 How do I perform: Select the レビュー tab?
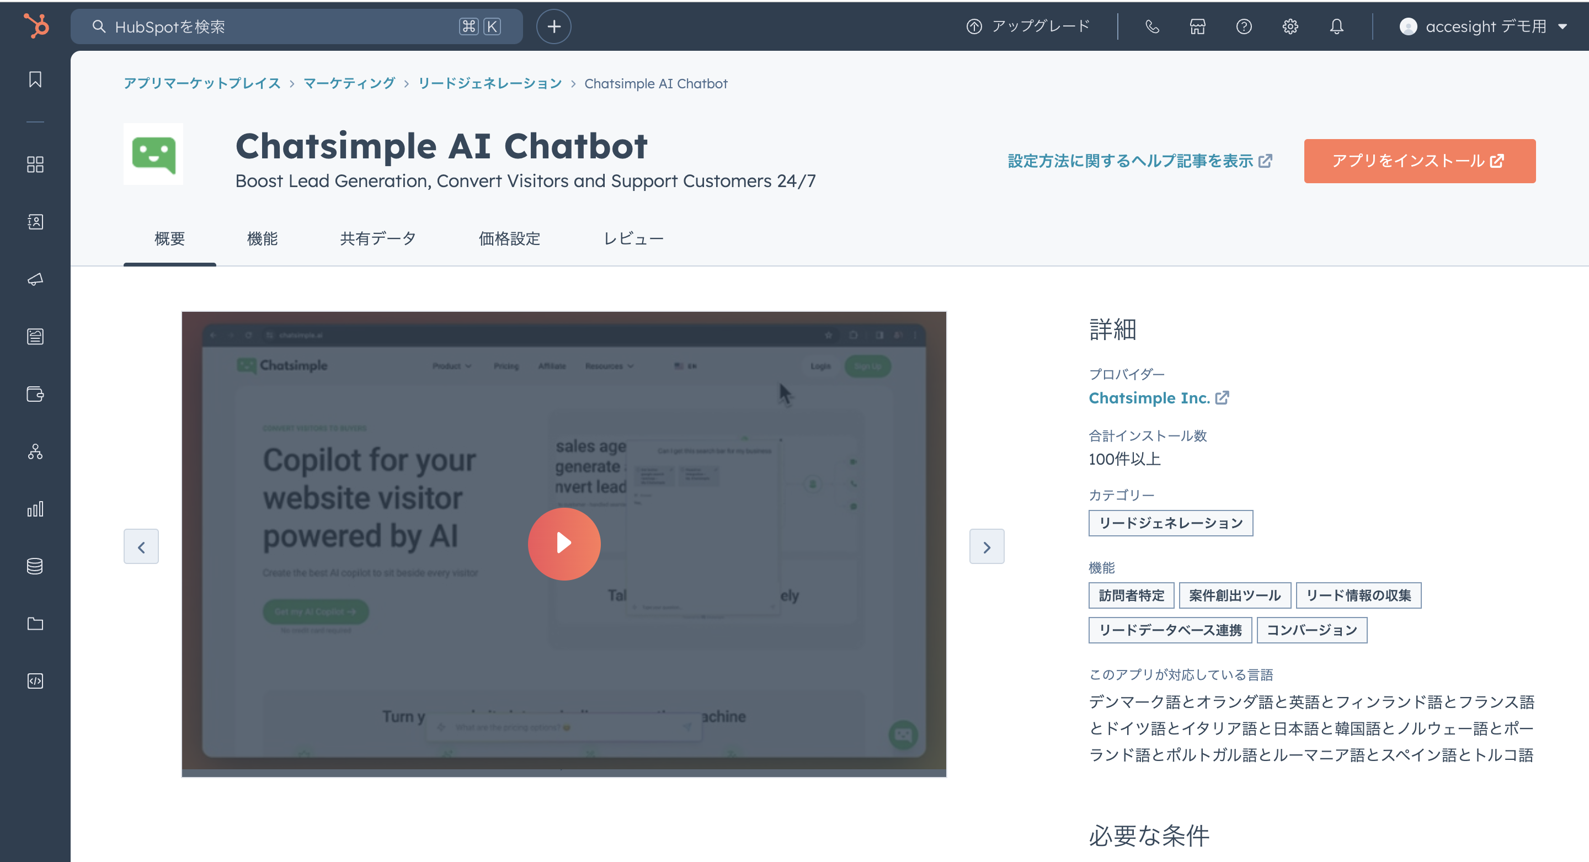[633, 239]
